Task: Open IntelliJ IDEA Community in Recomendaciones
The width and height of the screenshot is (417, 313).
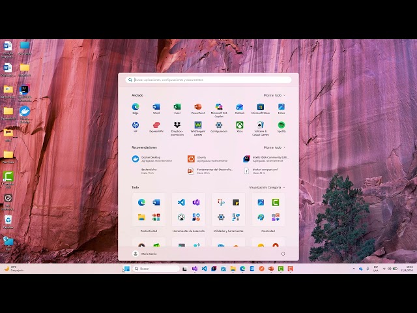Action: point(266,159)
